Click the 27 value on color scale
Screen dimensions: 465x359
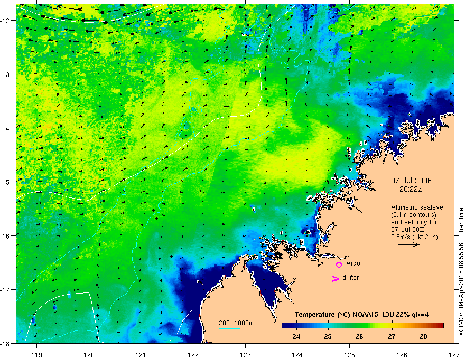[392, 336]
